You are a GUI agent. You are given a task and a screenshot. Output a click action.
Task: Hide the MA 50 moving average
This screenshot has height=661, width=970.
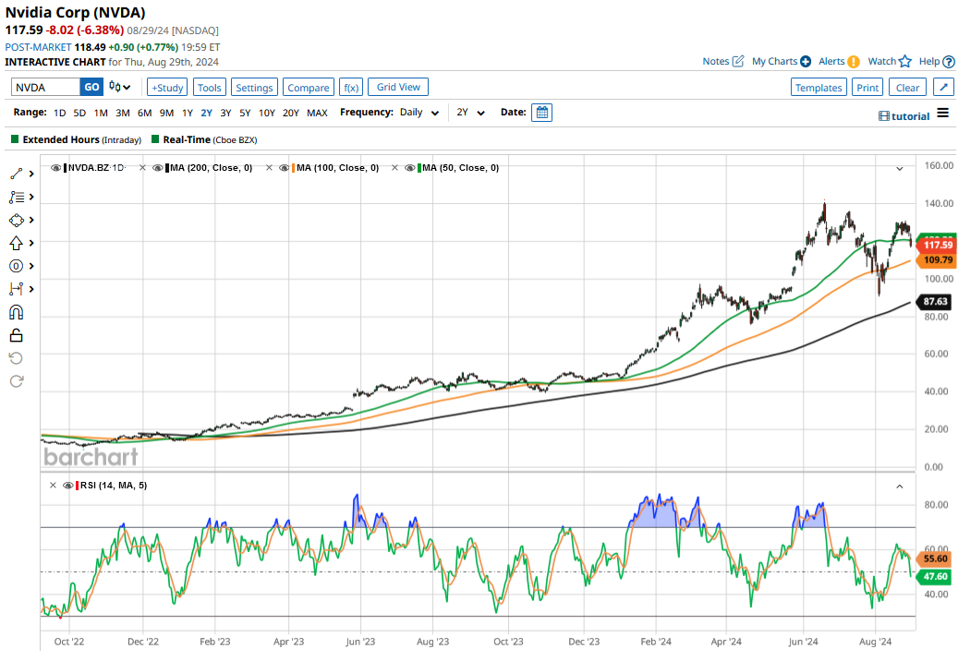click(x=409, y=168)
